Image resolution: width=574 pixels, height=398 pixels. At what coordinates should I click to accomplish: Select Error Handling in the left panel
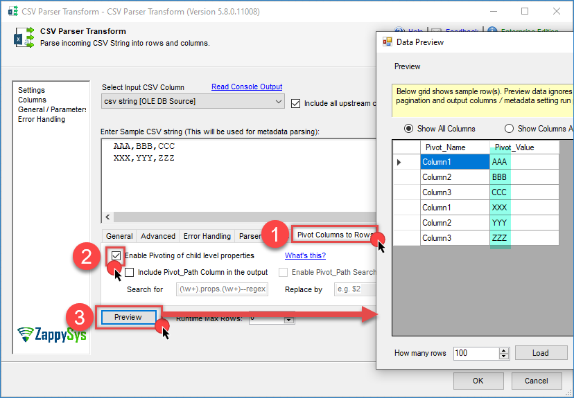[42, 119]
